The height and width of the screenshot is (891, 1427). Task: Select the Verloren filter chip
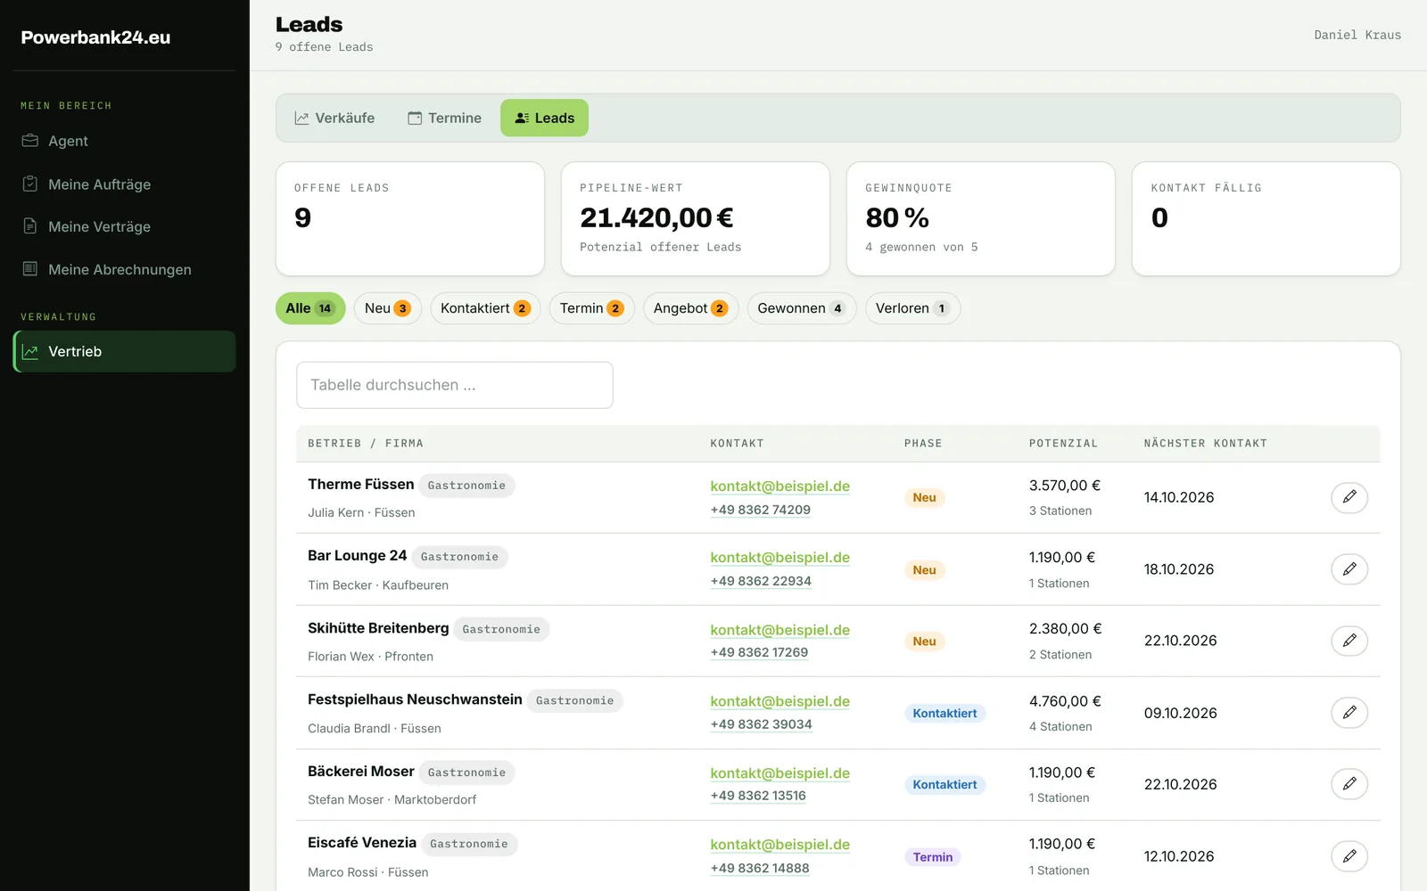coord(912,308)
